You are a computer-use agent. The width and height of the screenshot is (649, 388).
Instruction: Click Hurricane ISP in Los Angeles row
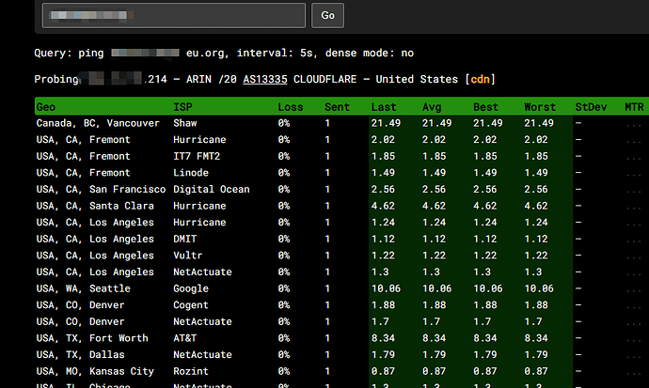(x=199, y=223)
